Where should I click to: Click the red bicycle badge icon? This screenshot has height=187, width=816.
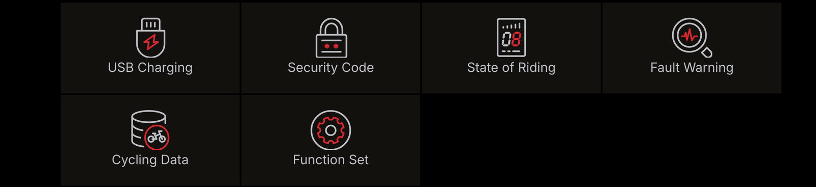tap(157, 137)
